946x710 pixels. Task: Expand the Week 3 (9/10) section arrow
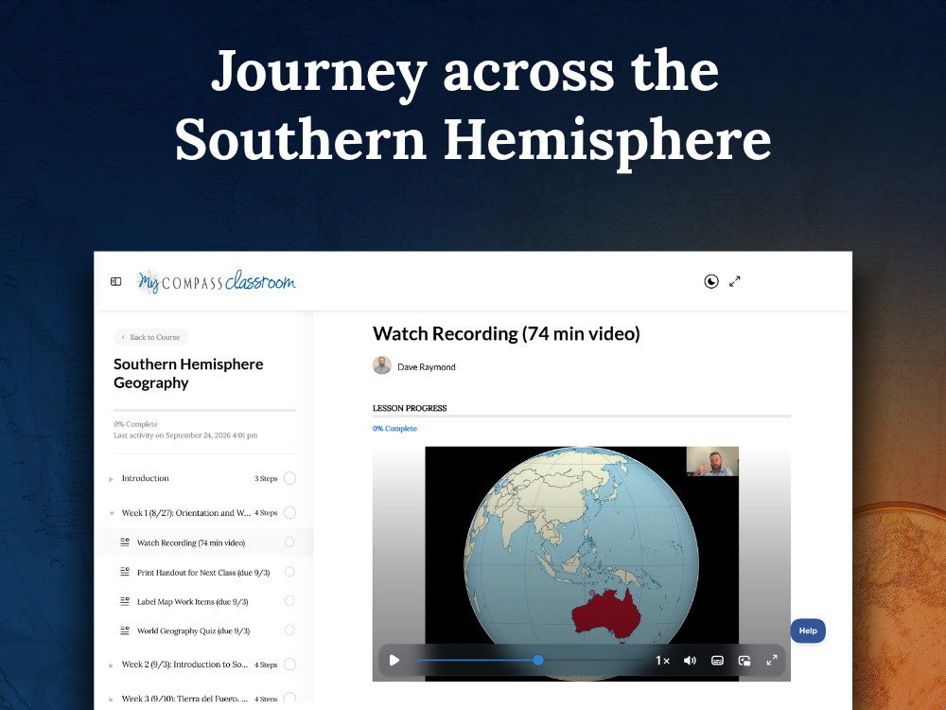coord(111,700)
